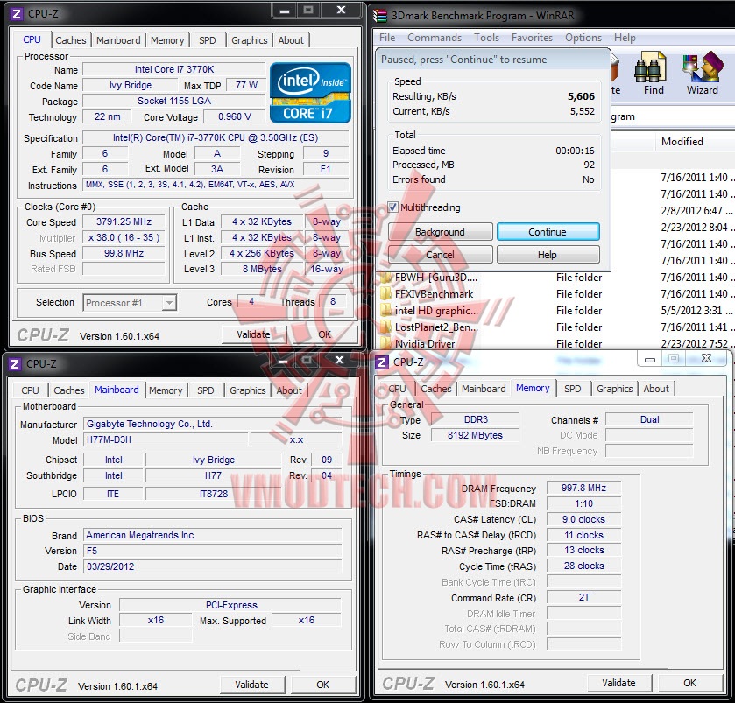Switch to About tab in top CPU-Z window
This screenshot has height=703, width=735.
coord(291,40)
